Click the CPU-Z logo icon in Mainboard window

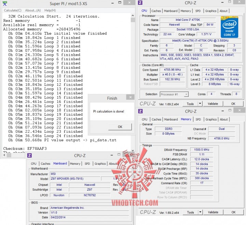29,155
